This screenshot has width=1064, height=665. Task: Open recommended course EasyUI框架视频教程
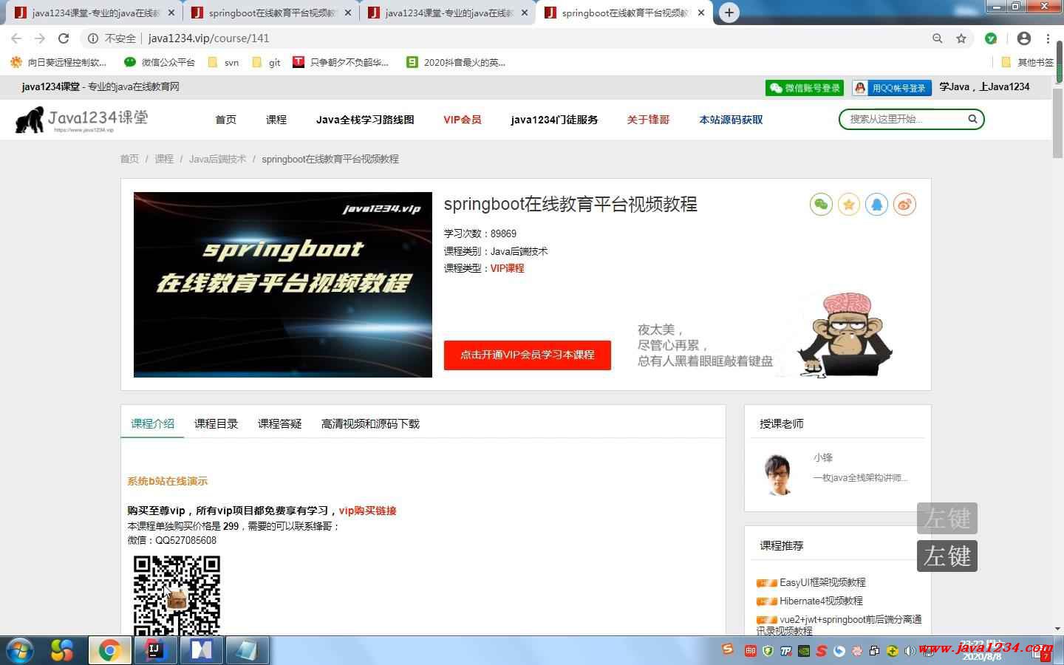click(x=822, y=582)
